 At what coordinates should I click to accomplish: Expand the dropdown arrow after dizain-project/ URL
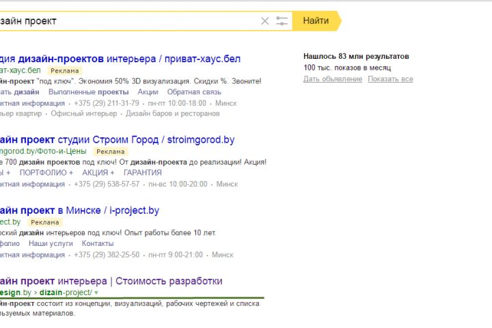[96, 292]
